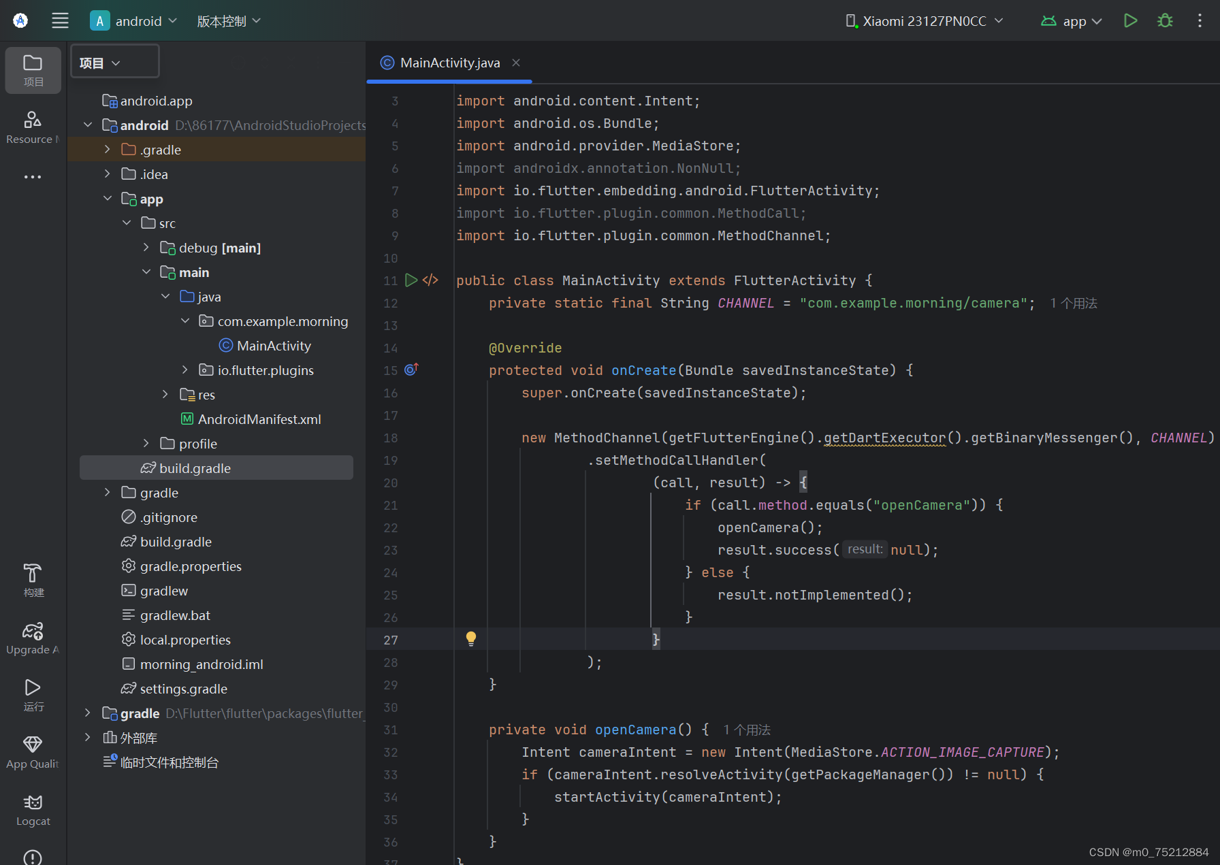
Task: Click the lightbulb quick-fix on line 27
Action: pyautogui.click(x=470, y=638)
